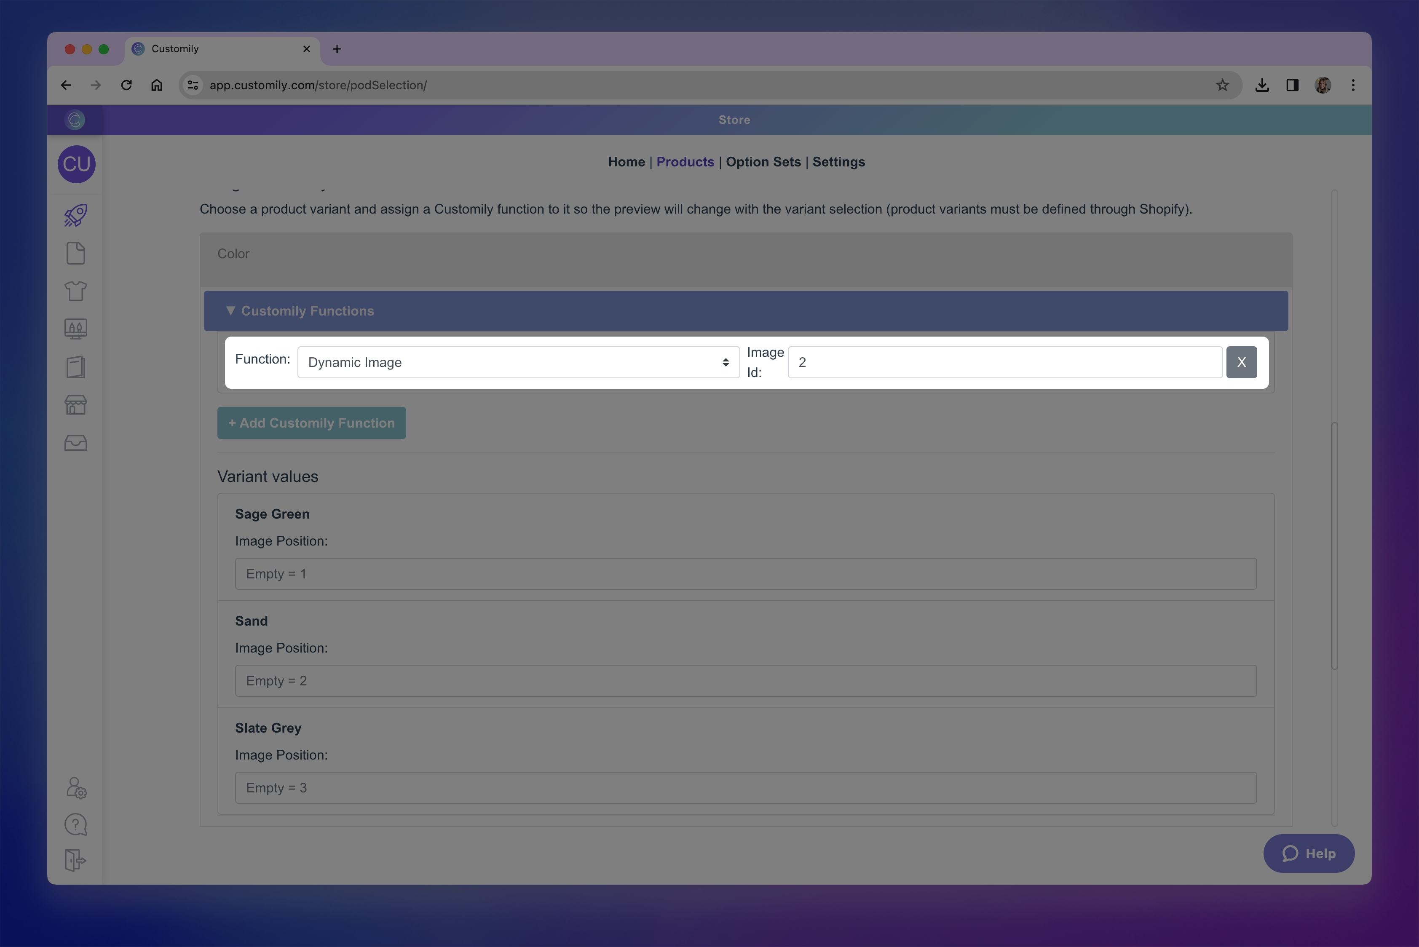
Task: Switch to Option Sets in the navigation
Action: 763,162
